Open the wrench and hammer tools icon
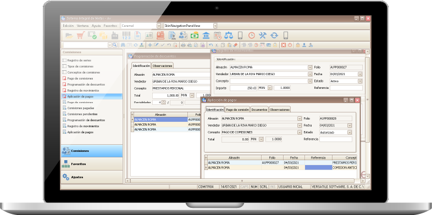Image resolution: width=432 pixels, height=215 pixels. click(263, 35)
